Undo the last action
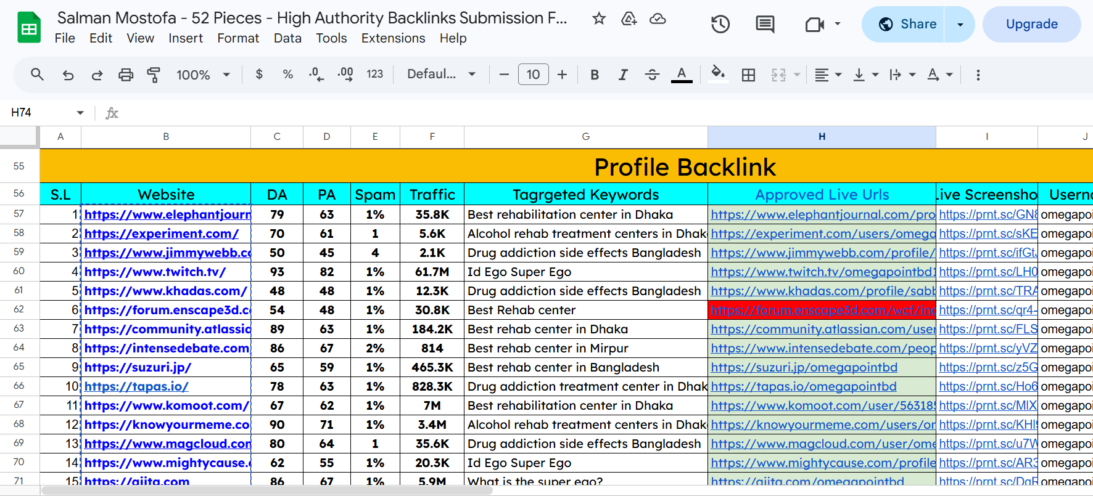Screen dimensions: 1093x496 (68, 75)
